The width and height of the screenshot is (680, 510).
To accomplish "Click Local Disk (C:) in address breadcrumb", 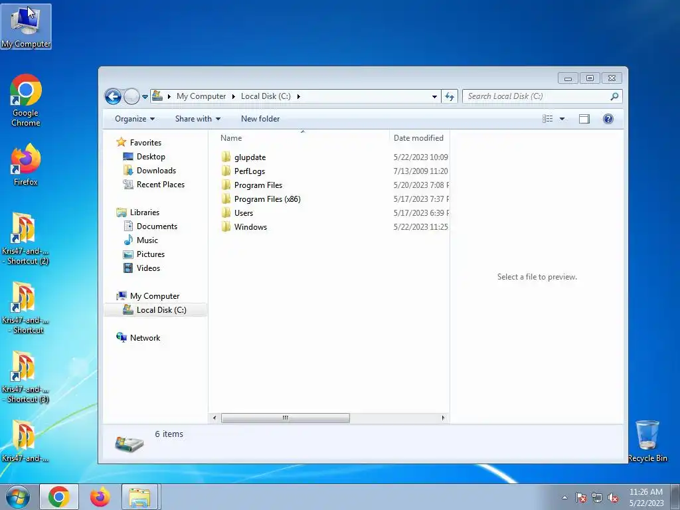I will click(x=266, y=96).
